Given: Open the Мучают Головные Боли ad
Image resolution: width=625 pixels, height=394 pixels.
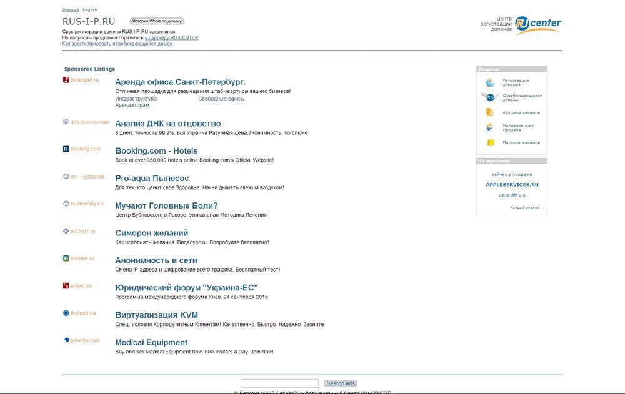Looking at the screenshot, I should 167,206.
